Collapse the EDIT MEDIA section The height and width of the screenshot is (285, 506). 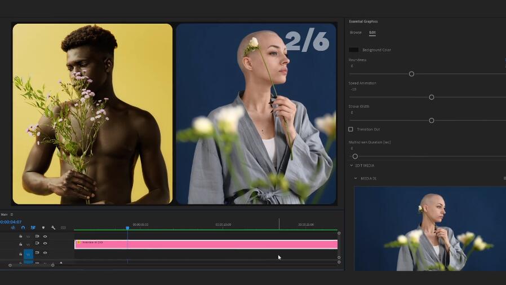coord(352,165)
